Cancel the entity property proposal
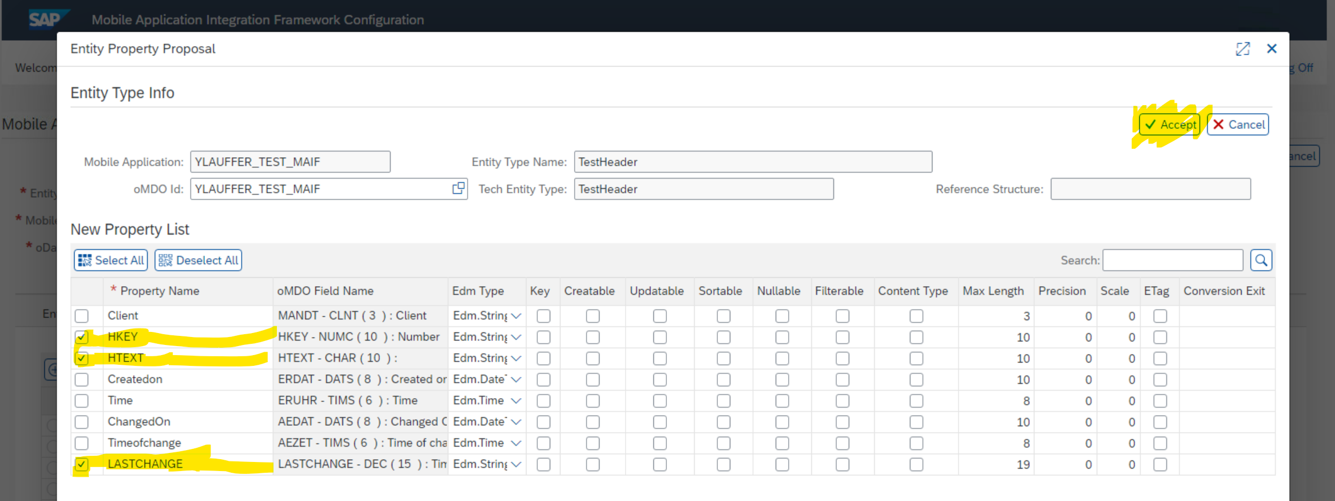 coord(1238,125)
